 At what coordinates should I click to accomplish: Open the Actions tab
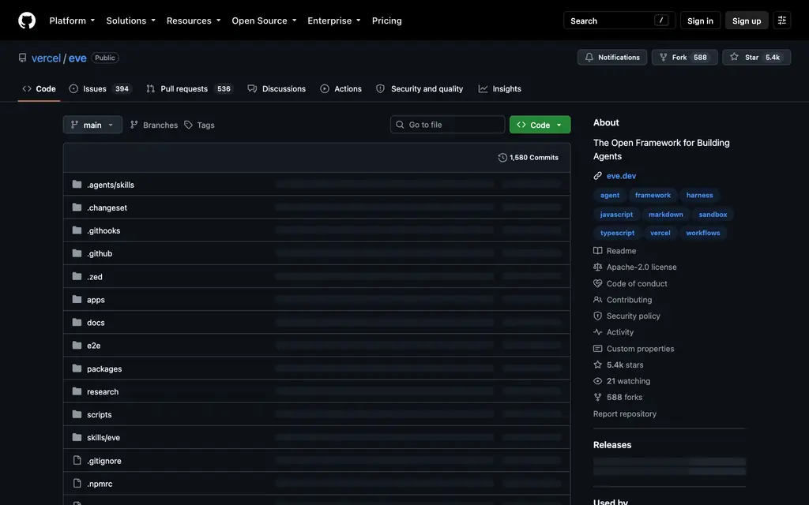pos(341,88)
